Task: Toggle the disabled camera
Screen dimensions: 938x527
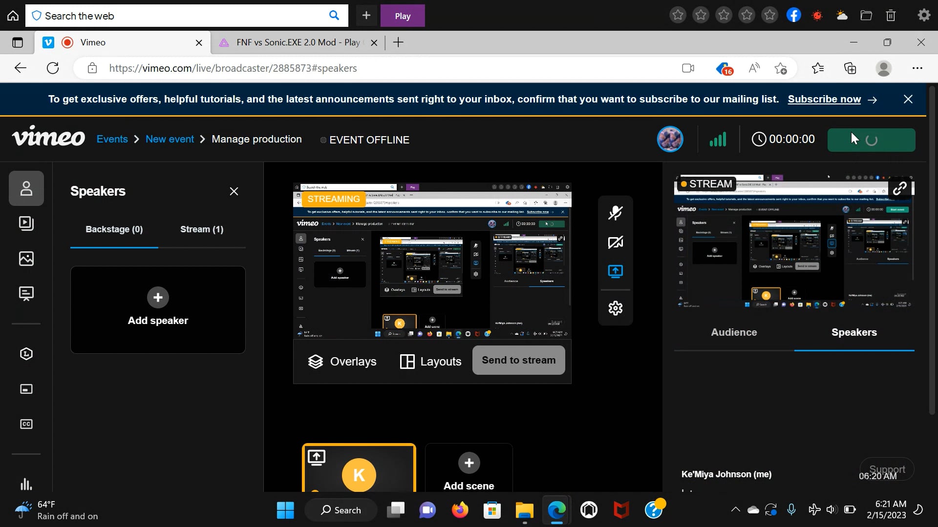Action: [616, 242]
